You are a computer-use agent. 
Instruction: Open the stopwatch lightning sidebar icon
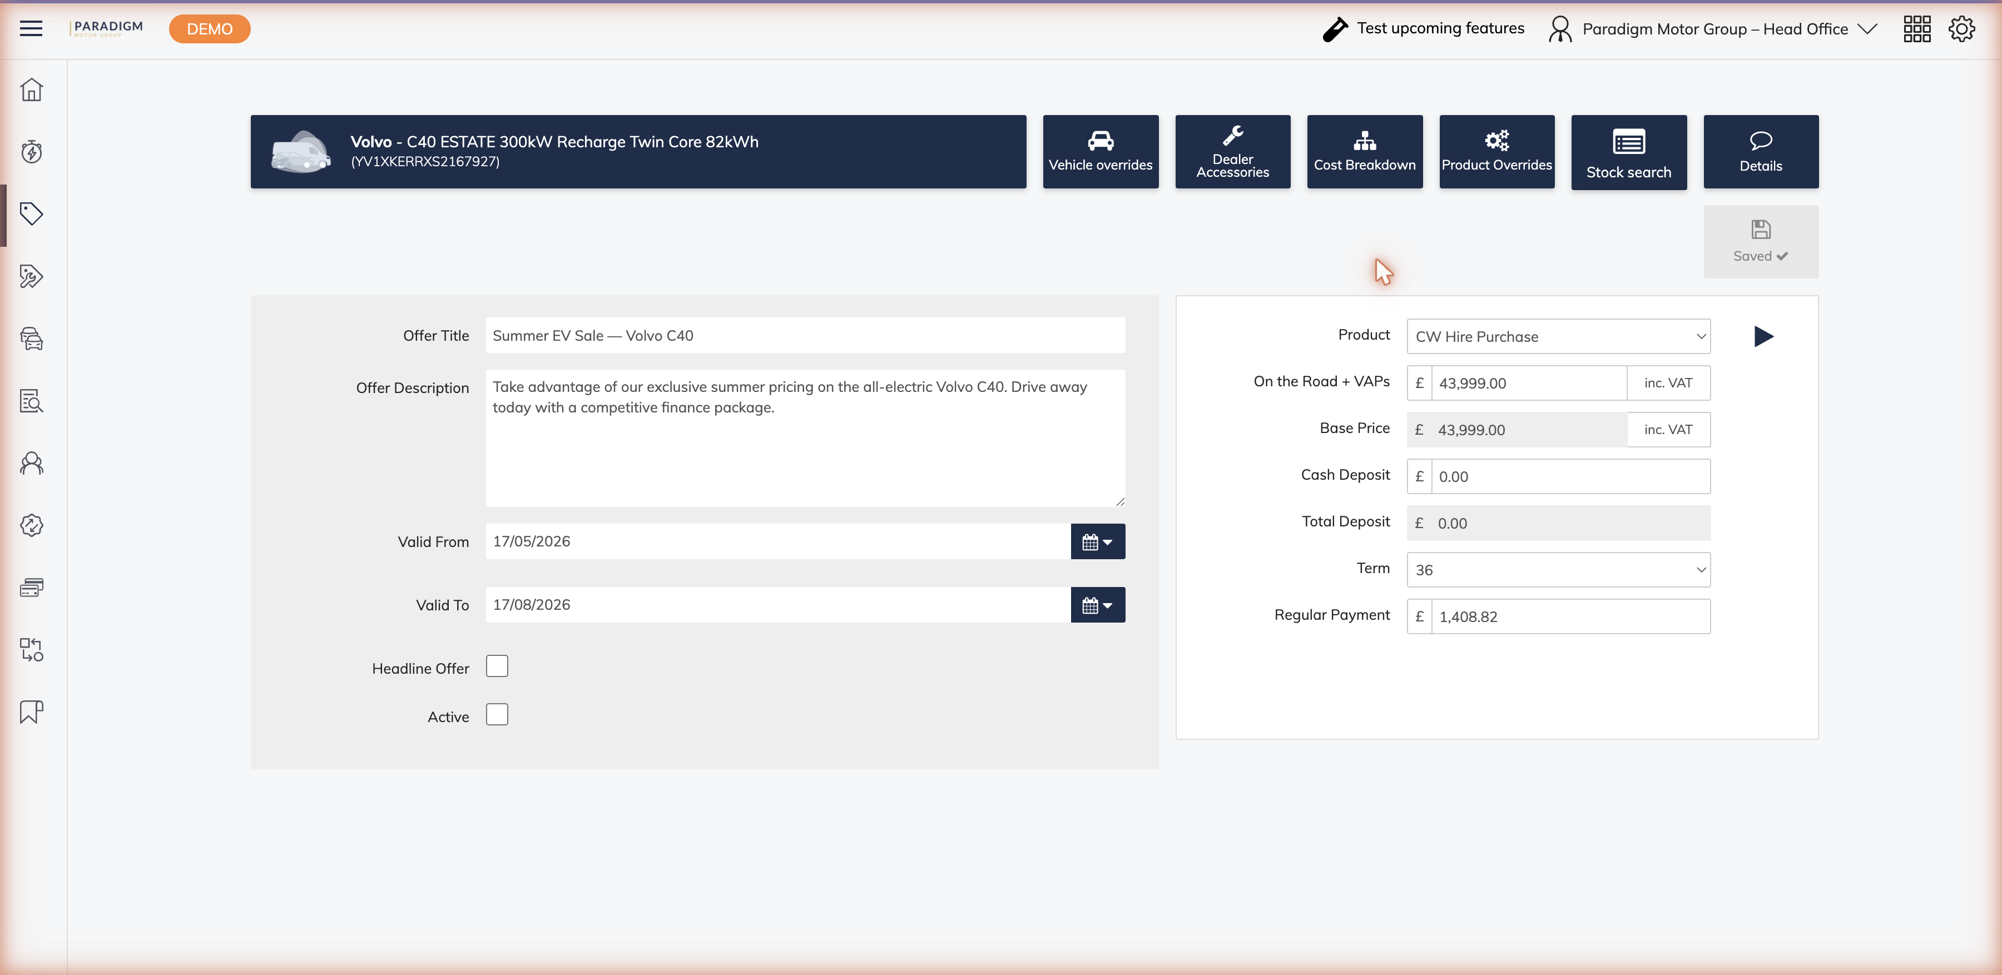32,152
